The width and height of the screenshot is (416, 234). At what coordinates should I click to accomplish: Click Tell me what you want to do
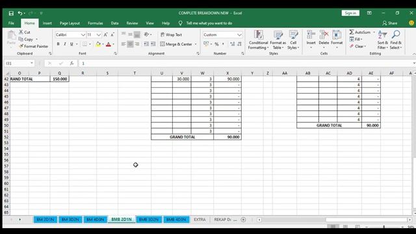pos(209,23)
